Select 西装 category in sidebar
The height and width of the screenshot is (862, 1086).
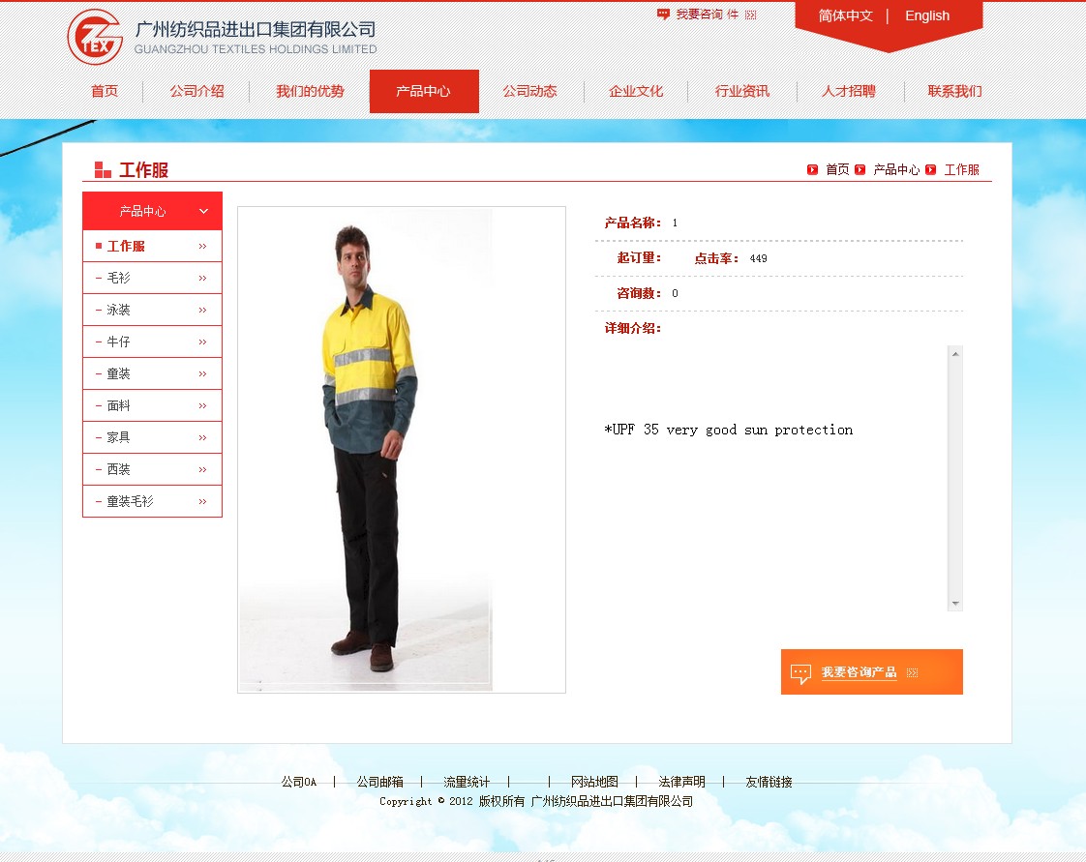coord(119,470)
